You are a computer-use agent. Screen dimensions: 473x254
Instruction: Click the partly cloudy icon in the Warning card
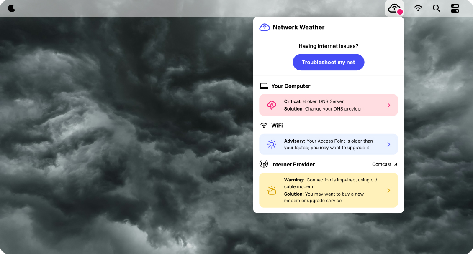tap(271, 190)
